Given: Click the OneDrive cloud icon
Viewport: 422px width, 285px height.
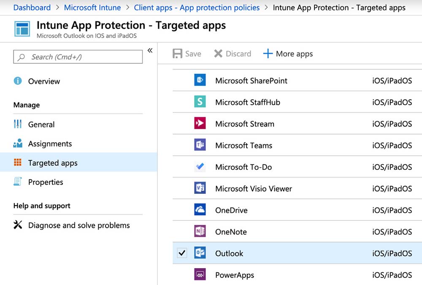Looking at the screenshot, I should point(200,210).
